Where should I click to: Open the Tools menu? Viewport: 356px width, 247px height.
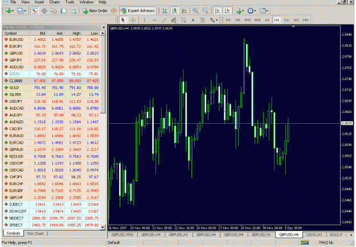click(69, 2)
